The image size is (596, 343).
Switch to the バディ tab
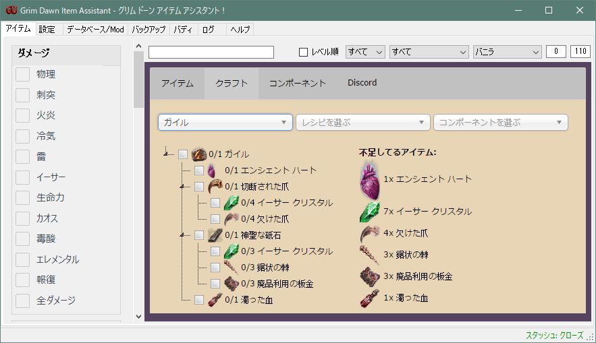[x=183, y=29]
